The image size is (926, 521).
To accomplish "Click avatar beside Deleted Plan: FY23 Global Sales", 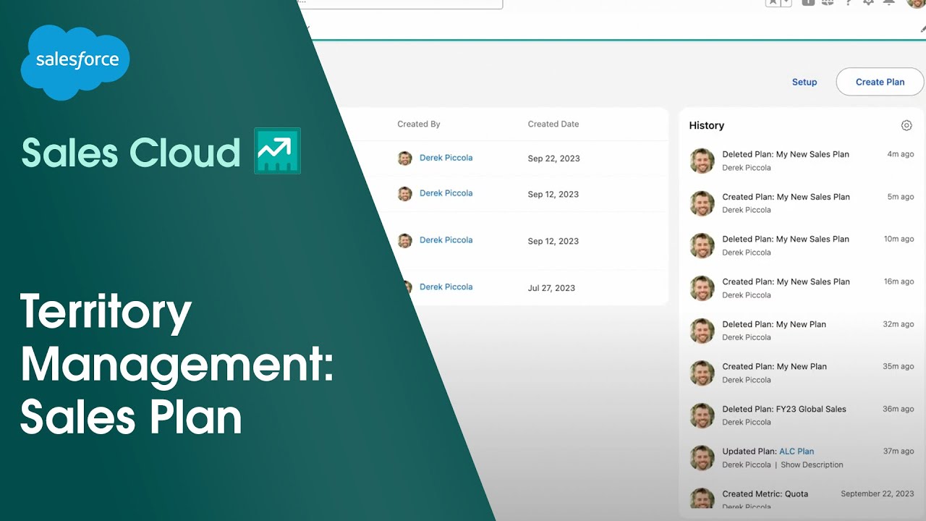I will pos(702,415).
